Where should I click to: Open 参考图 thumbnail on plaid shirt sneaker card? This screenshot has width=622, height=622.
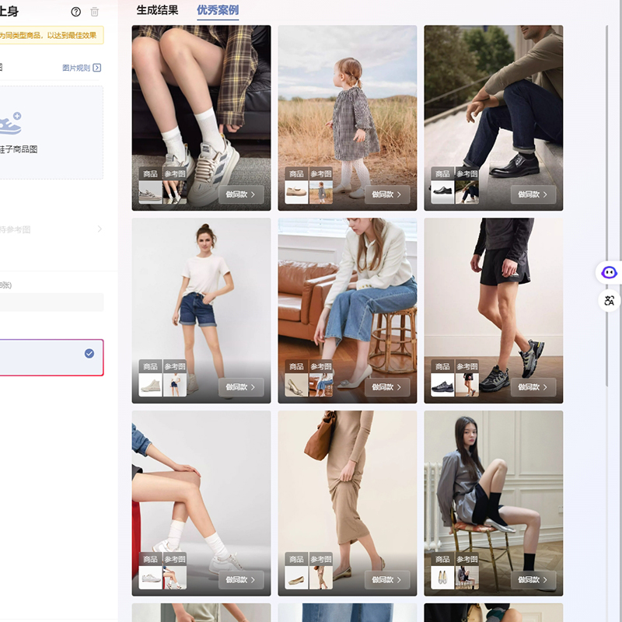[175, 192]
